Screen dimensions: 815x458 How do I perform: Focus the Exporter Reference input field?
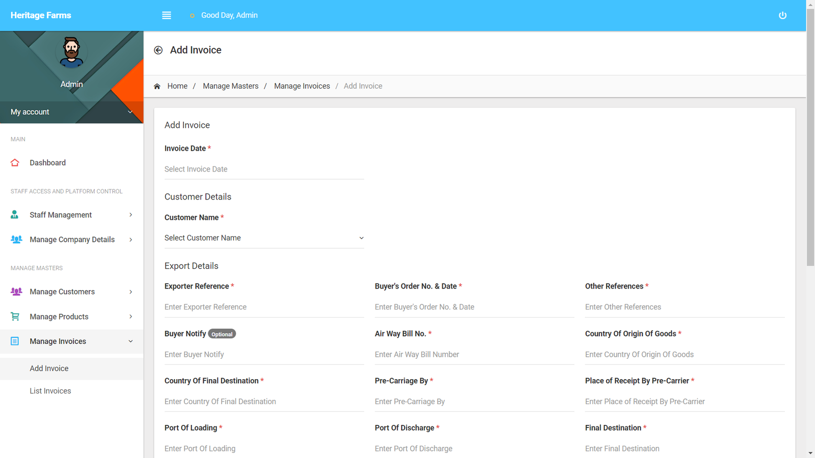(264, 307)
